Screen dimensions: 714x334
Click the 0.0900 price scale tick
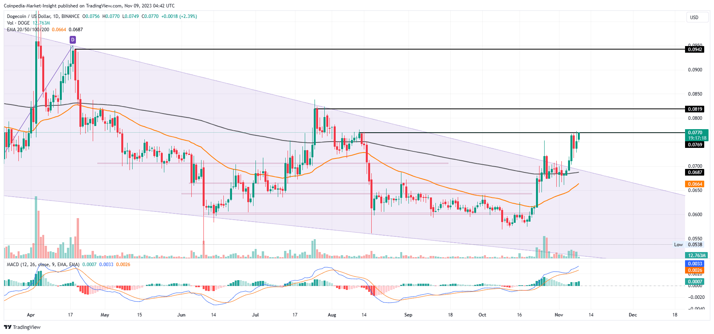(x=695, y=70)
